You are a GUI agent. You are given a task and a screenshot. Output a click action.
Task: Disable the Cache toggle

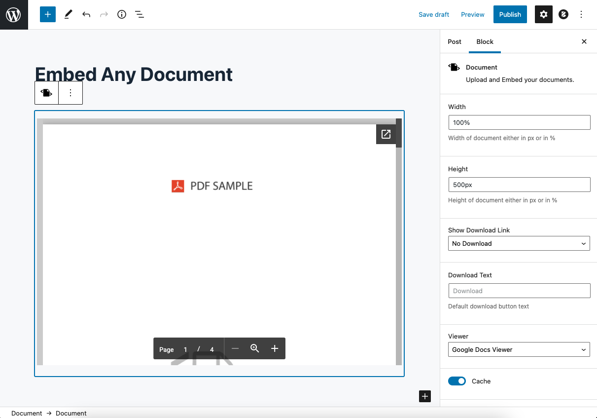point(457,381)
